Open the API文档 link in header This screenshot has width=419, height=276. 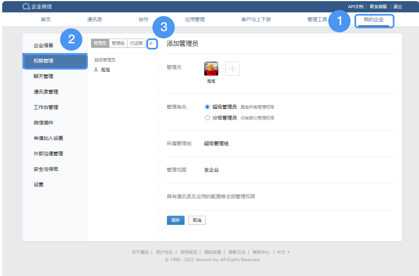click(x=356, y=7)
